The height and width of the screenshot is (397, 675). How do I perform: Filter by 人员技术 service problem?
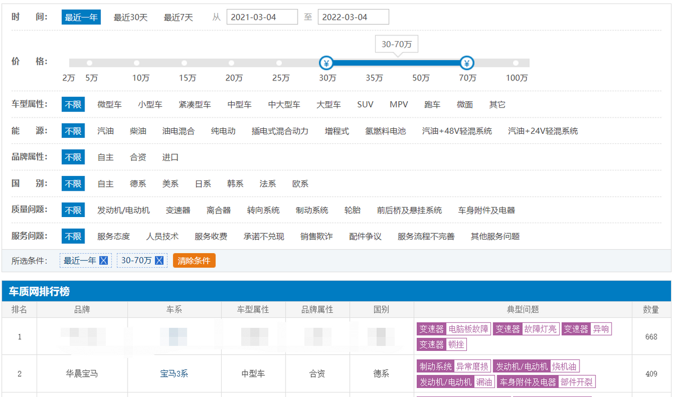[163, 237]
